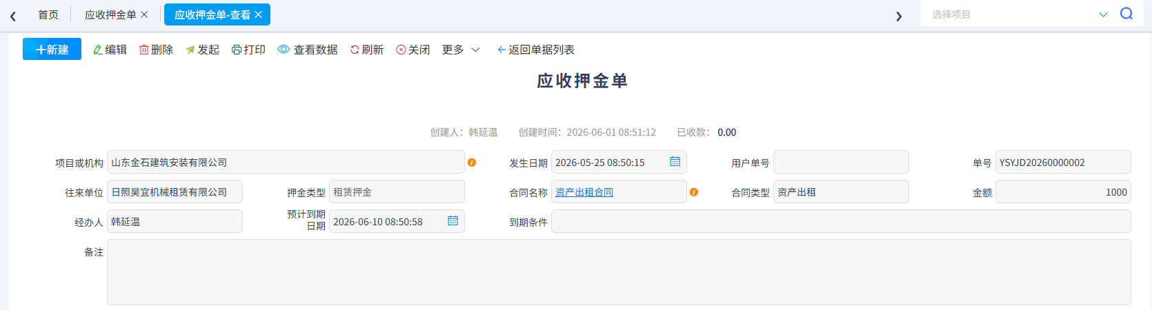Click the 选择项目 search field

point(1011,14)
